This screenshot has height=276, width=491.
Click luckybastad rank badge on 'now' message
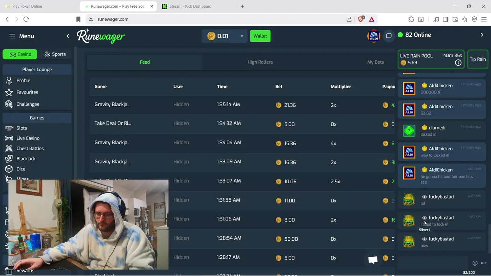pyautogui.click(x=424, y=239)
